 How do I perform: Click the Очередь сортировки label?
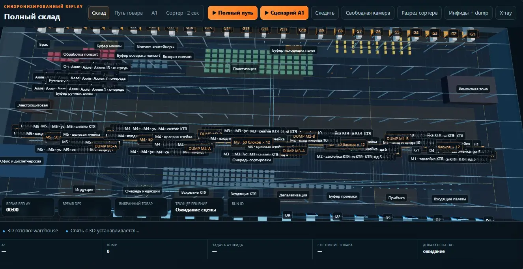pos(252,160)
